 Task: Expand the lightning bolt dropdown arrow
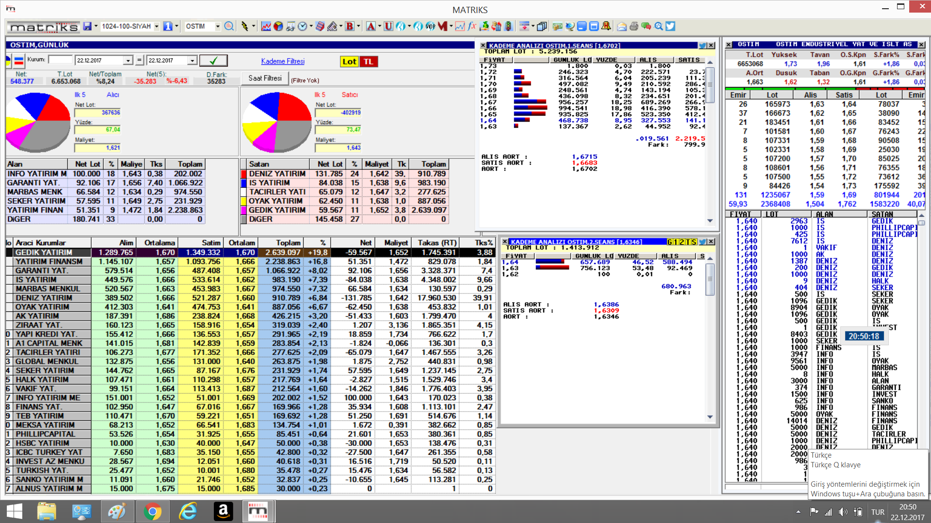253,26
